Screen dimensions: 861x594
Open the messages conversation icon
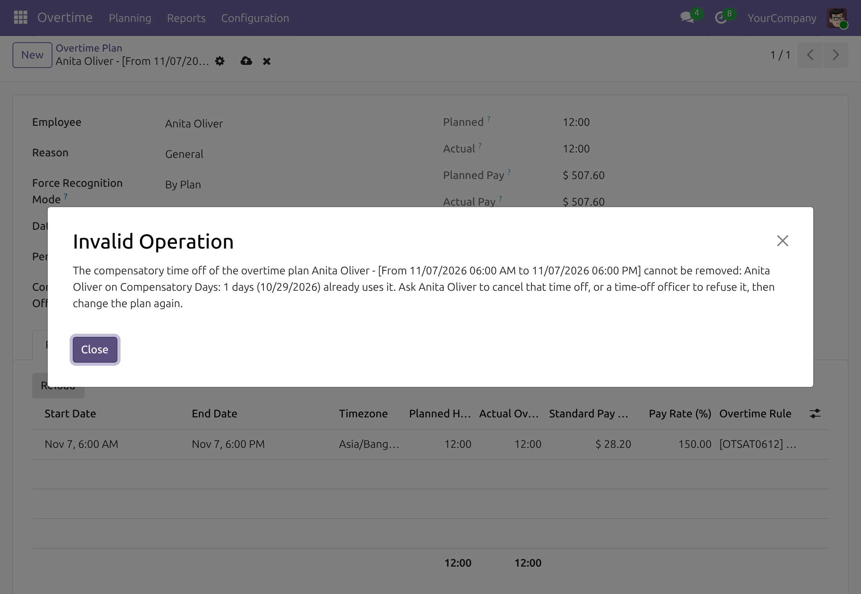coord(687,18)
